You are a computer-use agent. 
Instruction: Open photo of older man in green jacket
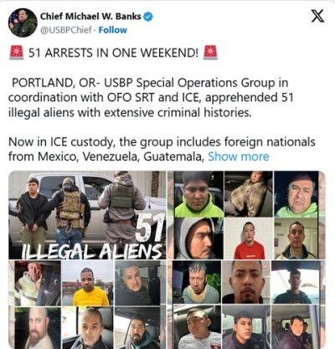click(296, 194)
